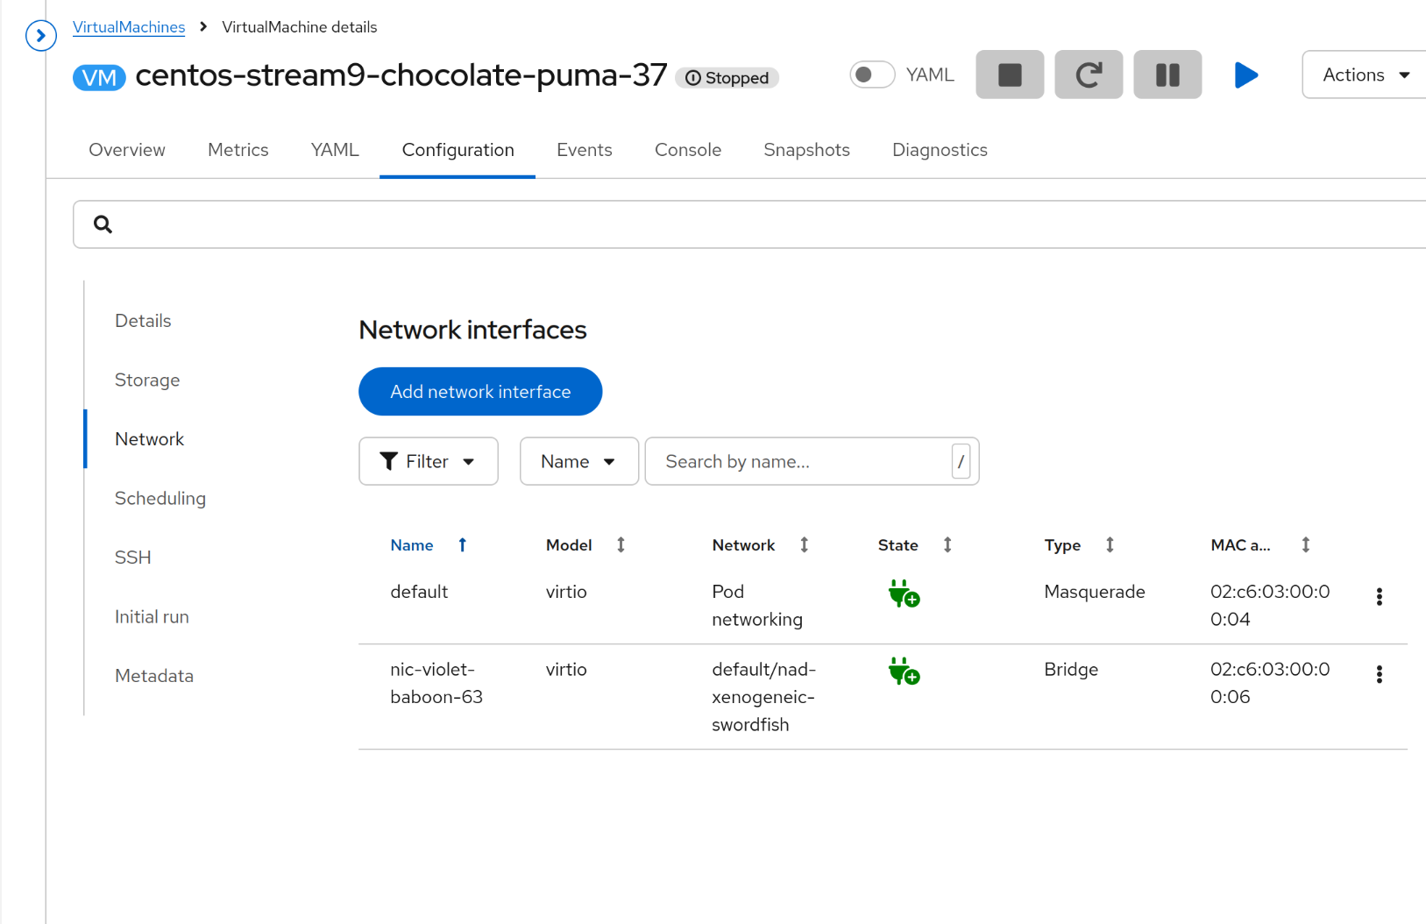Toggle the YAML switch
This screenshot has width=1426, height=924.
pyautogui.click(x=872, y=75)
